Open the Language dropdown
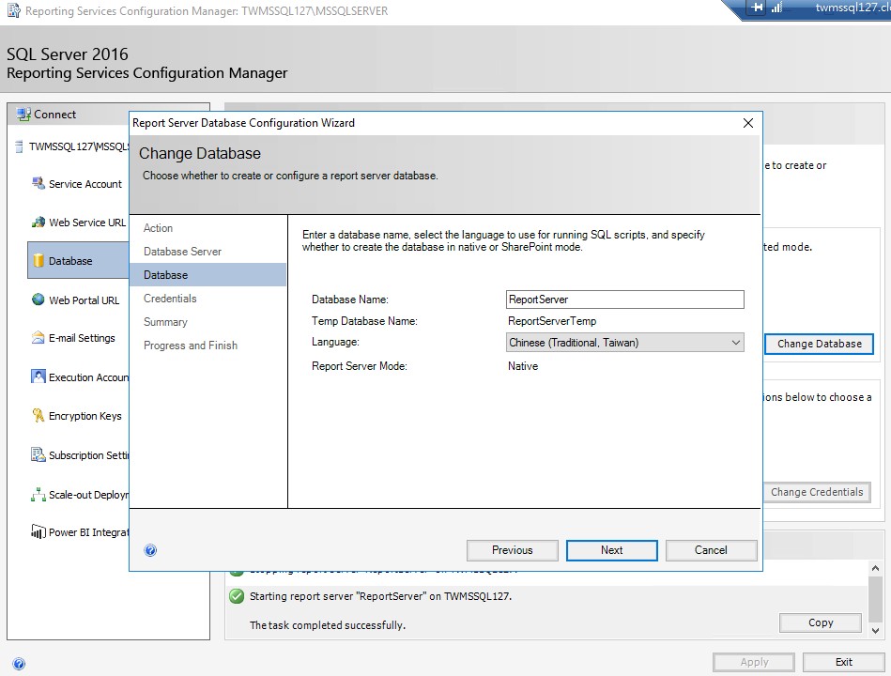Image resolution: width=891 pixels, height=676 pixels. (736, 343)
